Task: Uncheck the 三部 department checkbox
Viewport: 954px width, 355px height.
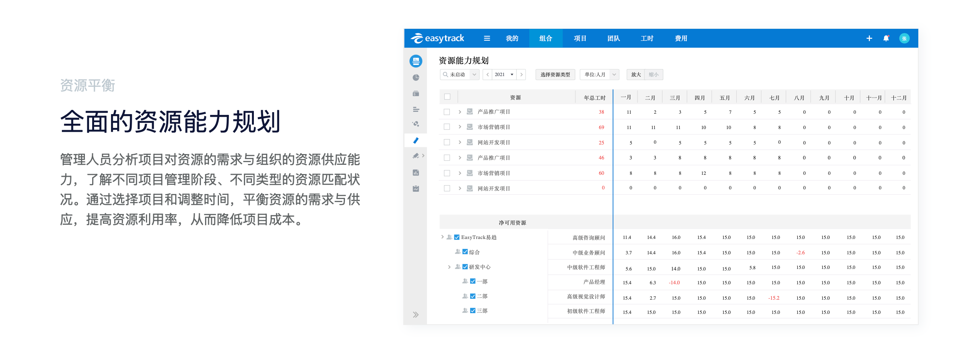Action: coord(473,310)
